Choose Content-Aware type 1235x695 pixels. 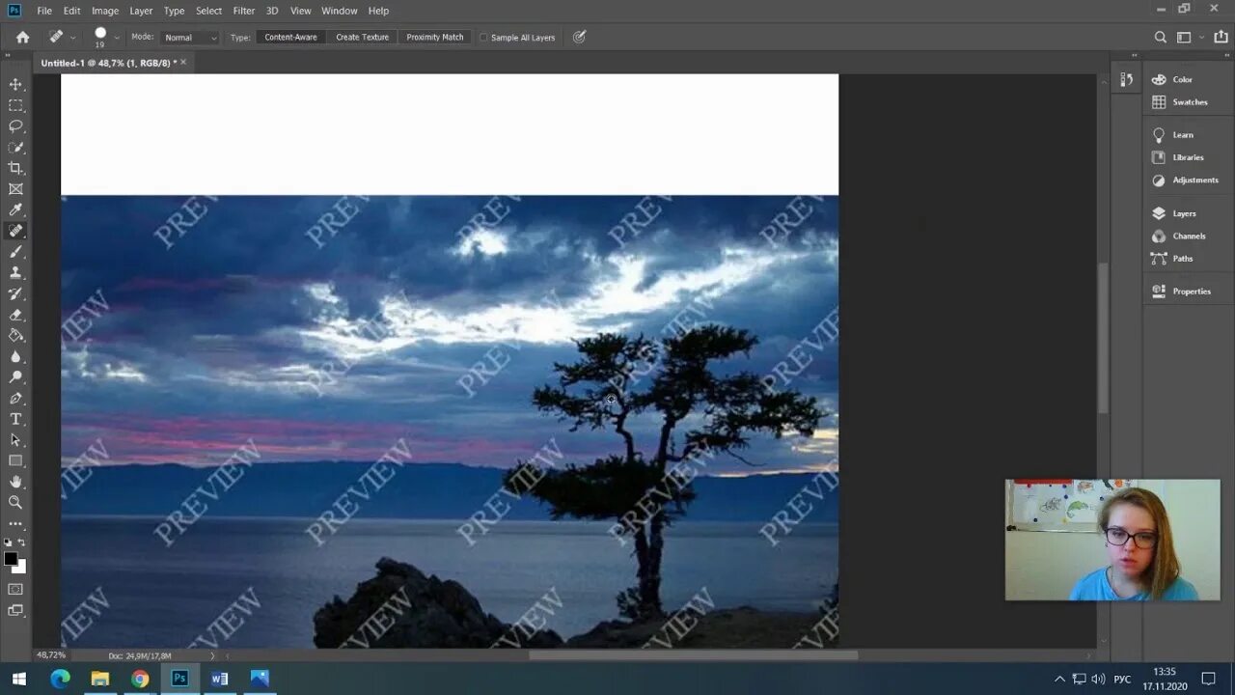coord(290,38)
